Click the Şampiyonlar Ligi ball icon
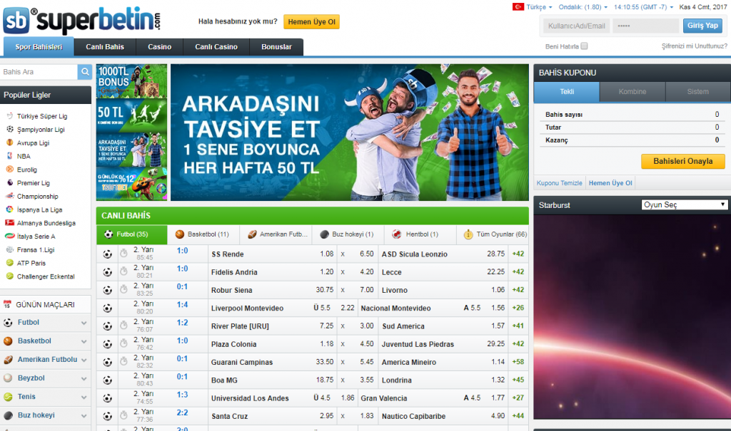Image resolution: width=731 pixels, height=431 pixels. click(x=9, y=130)
